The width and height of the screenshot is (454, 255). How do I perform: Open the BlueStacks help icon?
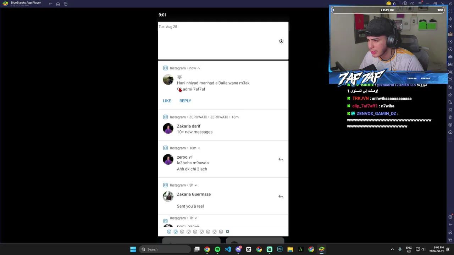click(412, 4)
